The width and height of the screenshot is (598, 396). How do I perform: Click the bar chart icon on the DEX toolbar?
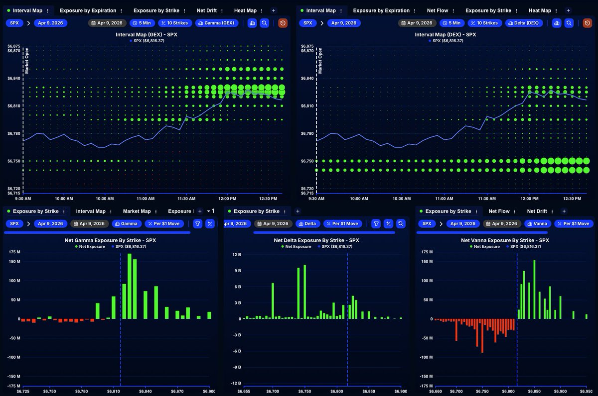(x=557, y=23)
